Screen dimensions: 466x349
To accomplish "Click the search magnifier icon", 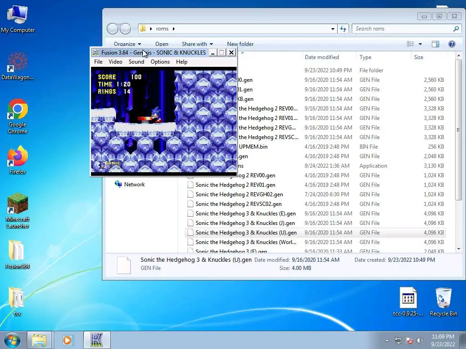I will pyautogui.click(x=456, y=29).
